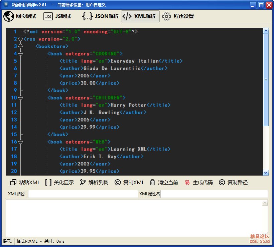Click the status text 格式化XML - 耗时: 0ms
This screenshot has width=274, height=247.
pos(40,241)
